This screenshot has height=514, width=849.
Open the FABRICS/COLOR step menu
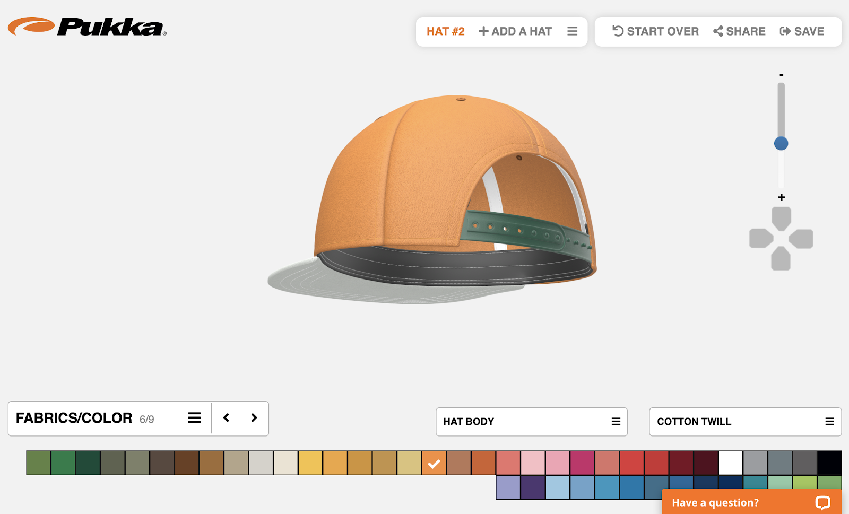coord(194,418)
